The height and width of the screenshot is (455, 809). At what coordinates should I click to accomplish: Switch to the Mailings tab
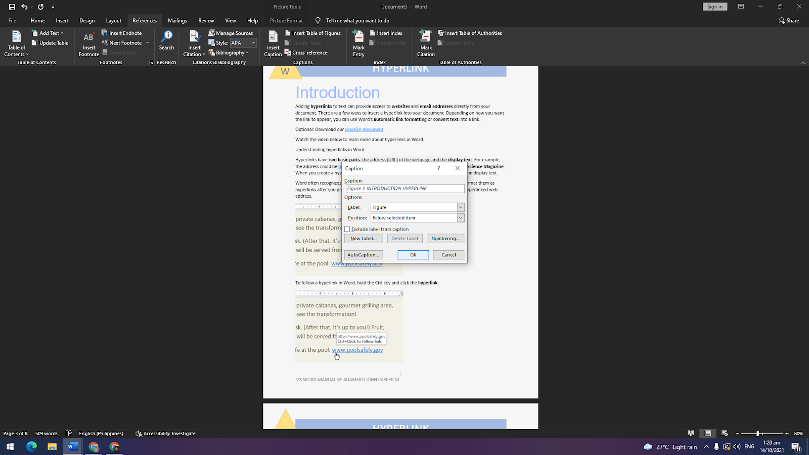177,21
